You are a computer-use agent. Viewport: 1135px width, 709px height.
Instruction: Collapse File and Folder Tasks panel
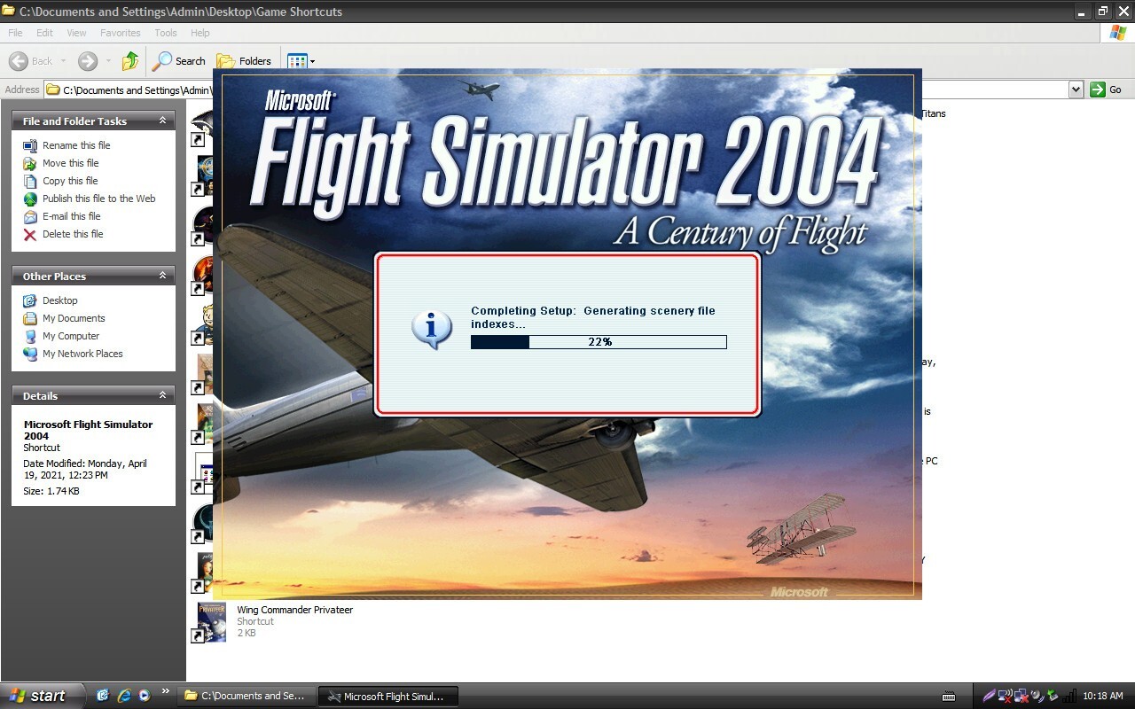162,121
